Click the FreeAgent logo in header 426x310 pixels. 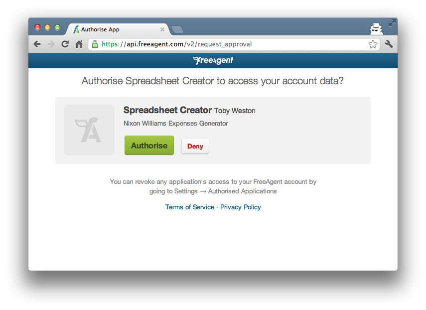point(213,60)
